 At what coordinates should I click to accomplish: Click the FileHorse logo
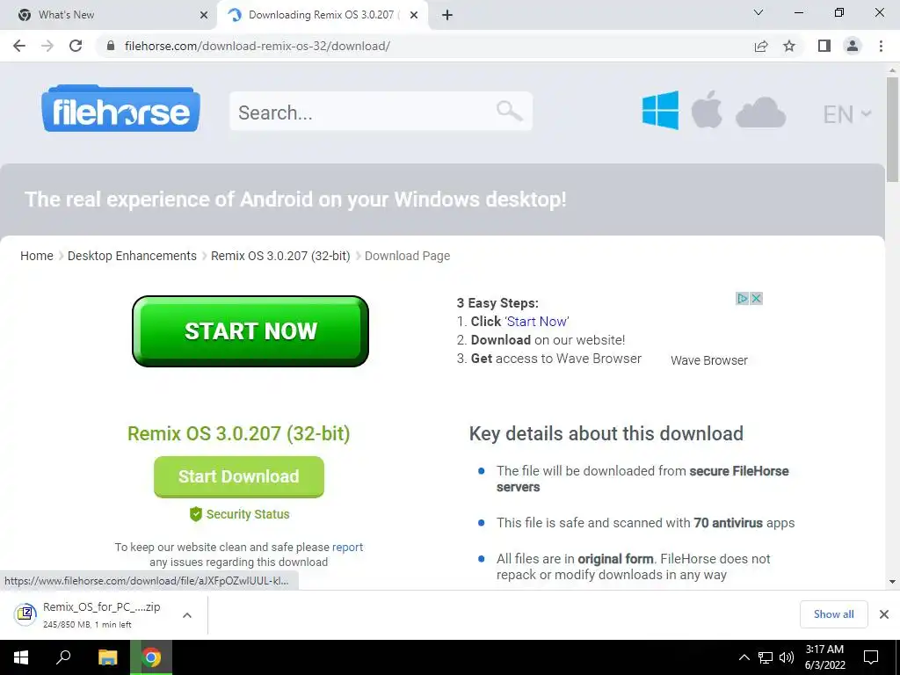(x=120, y=108)
